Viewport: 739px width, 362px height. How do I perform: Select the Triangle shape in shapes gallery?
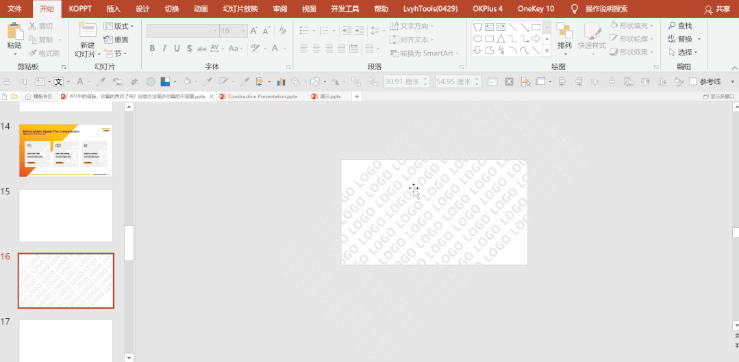point(501,38)
